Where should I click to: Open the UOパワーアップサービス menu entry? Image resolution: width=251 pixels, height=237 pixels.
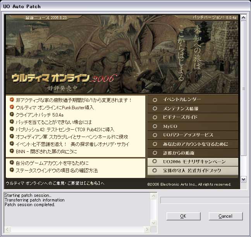tap(193, 135)
